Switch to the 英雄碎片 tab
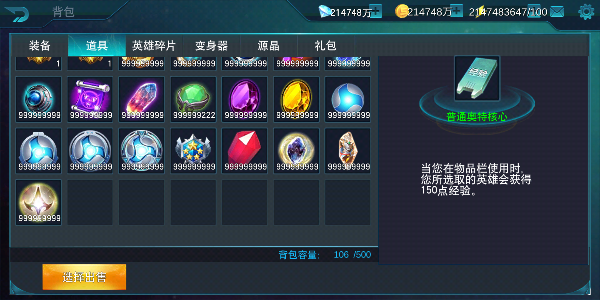 pyautogui.click(x=154, y=46)
